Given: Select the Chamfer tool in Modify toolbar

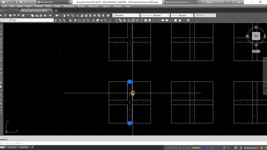Looking at the screenshot, I should 175,20.
